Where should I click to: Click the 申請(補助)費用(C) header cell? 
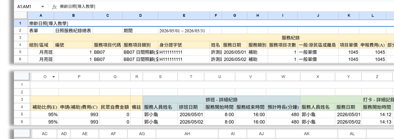79,107
